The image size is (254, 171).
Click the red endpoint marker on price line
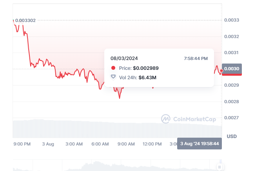pyautogui.click(x=221, y=71)
